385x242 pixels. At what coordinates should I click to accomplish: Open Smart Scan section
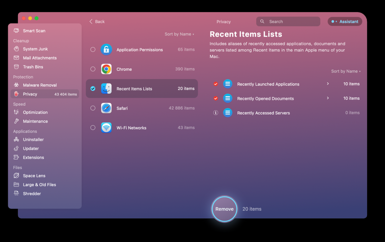pyautogui.click(x=45, y=31)
